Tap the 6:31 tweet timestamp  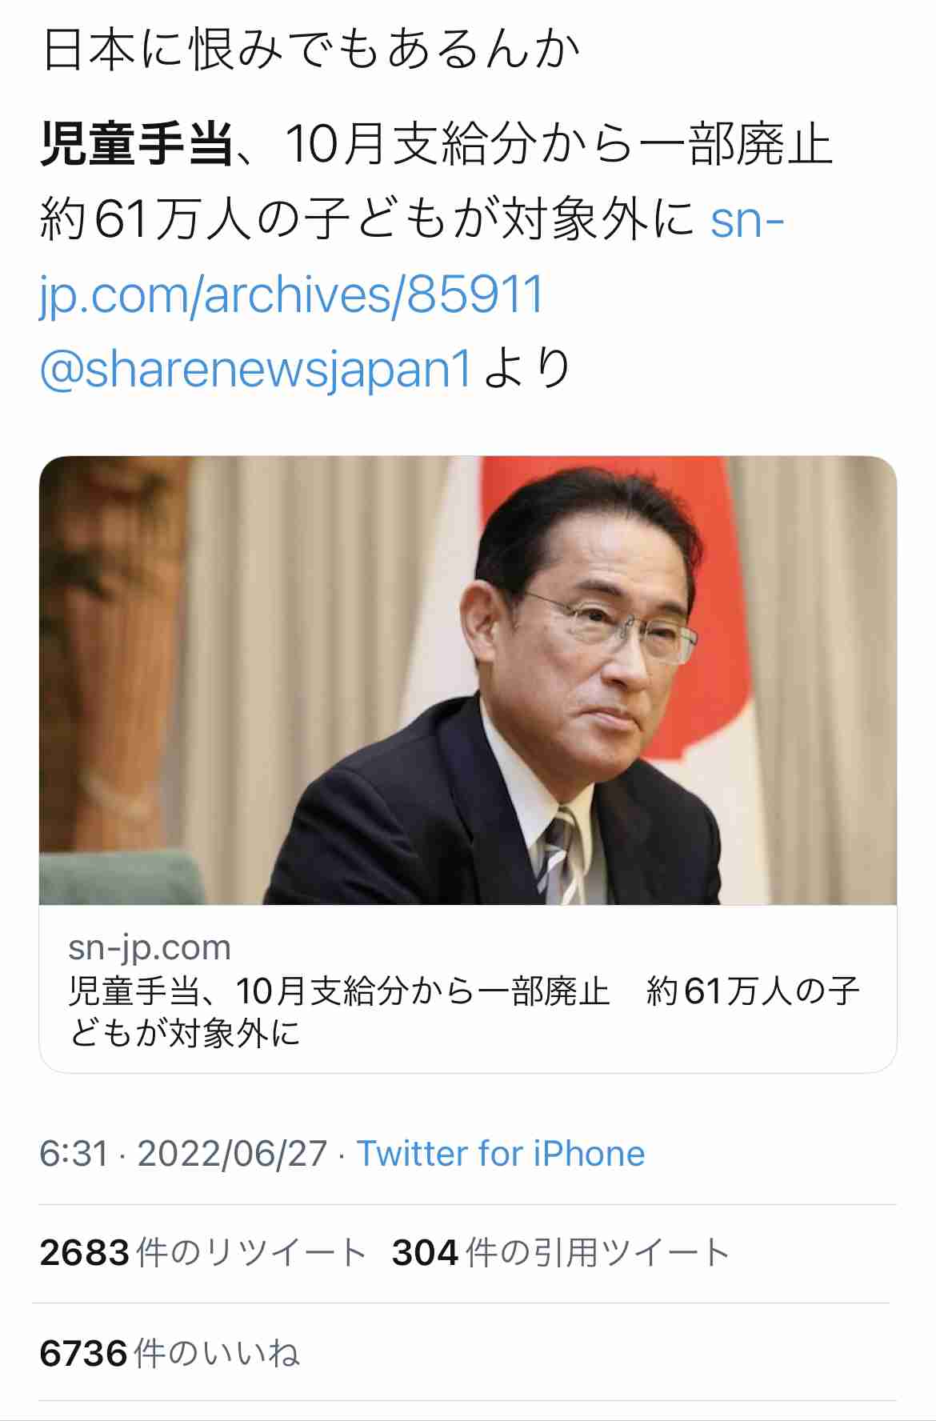(74, 1154)
